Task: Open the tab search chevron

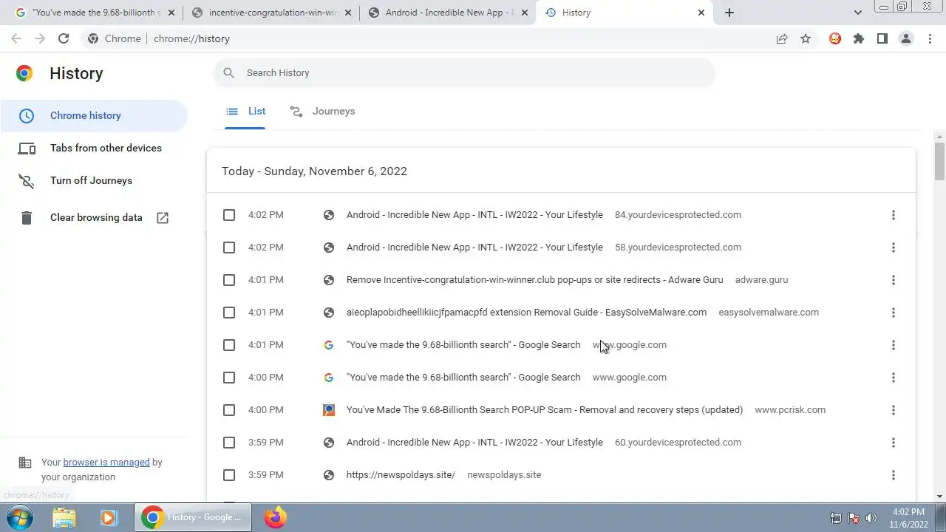Action: pyautogui.click(x=858, y=13)
